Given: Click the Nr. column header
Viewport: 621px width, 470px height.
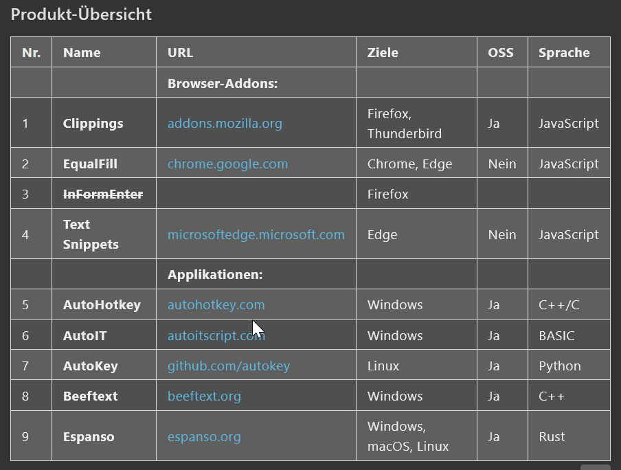Looking at the screenshot, I should pyautogui.click(x=31, y=53).
